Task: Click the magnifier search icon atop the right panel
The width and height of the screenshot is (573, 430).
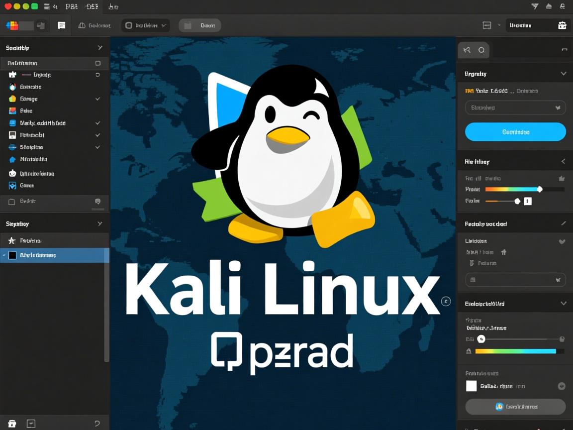Action: 481,50
